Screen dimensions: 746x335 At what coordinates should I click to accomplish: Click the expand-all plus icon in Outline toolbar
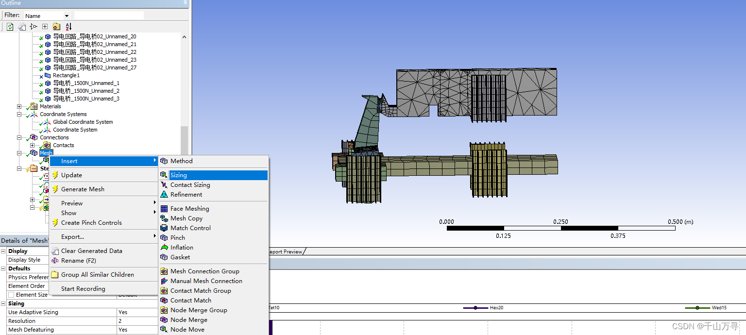coord(45,27)
